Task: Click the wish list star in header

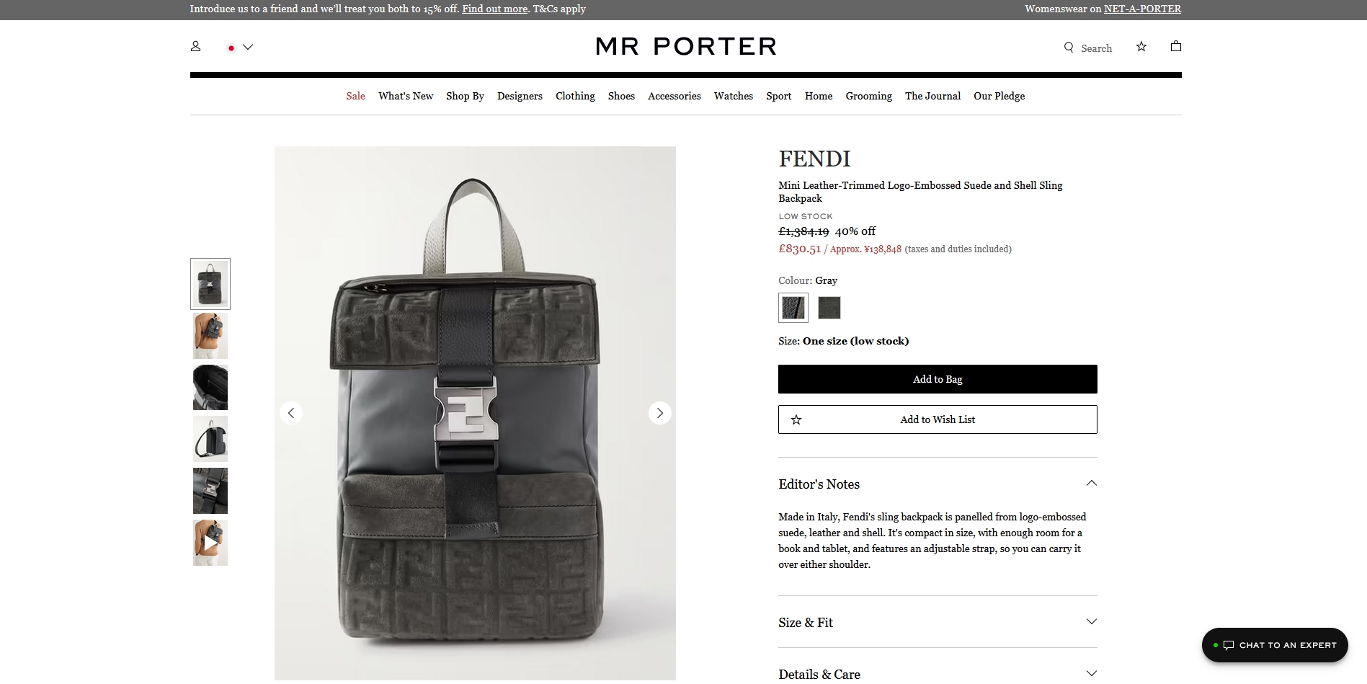Action: (1141, 46)
